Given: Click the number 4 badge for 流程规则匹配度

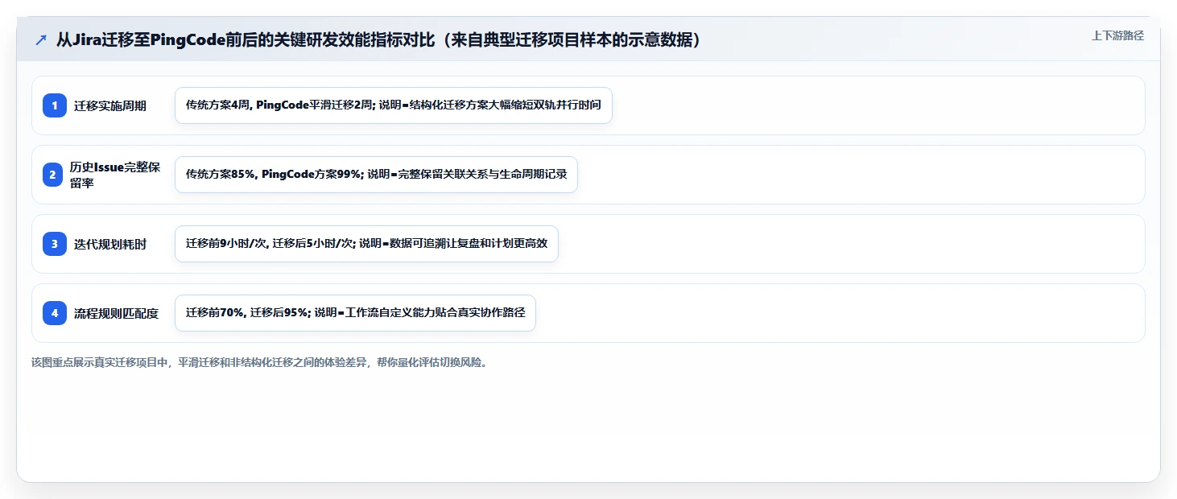Looking at the screenshot, I should 55,313.
